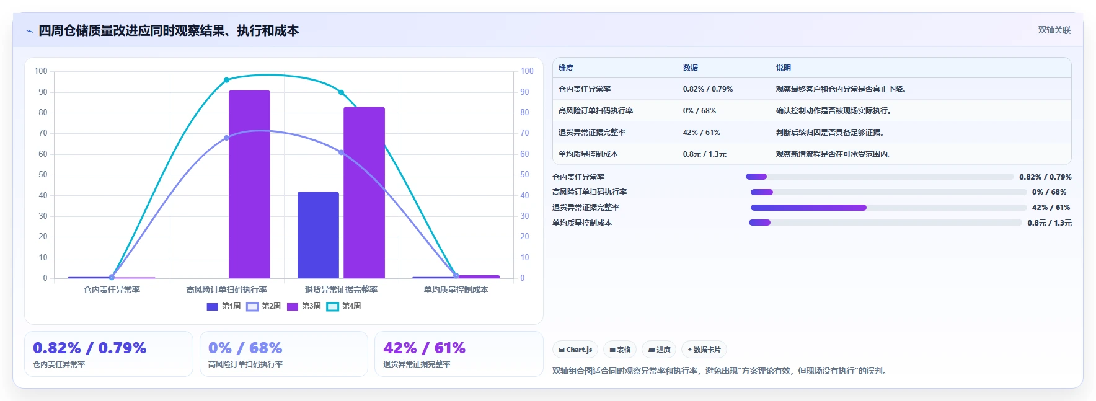Click the 退货异常证据完整率 progress bar
The image size is (1096, 401).
[x=889, y=208]
